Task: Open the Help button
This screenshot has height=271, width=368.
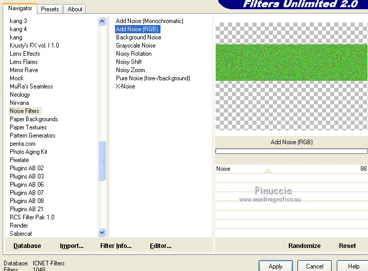Action: point(353,266)
